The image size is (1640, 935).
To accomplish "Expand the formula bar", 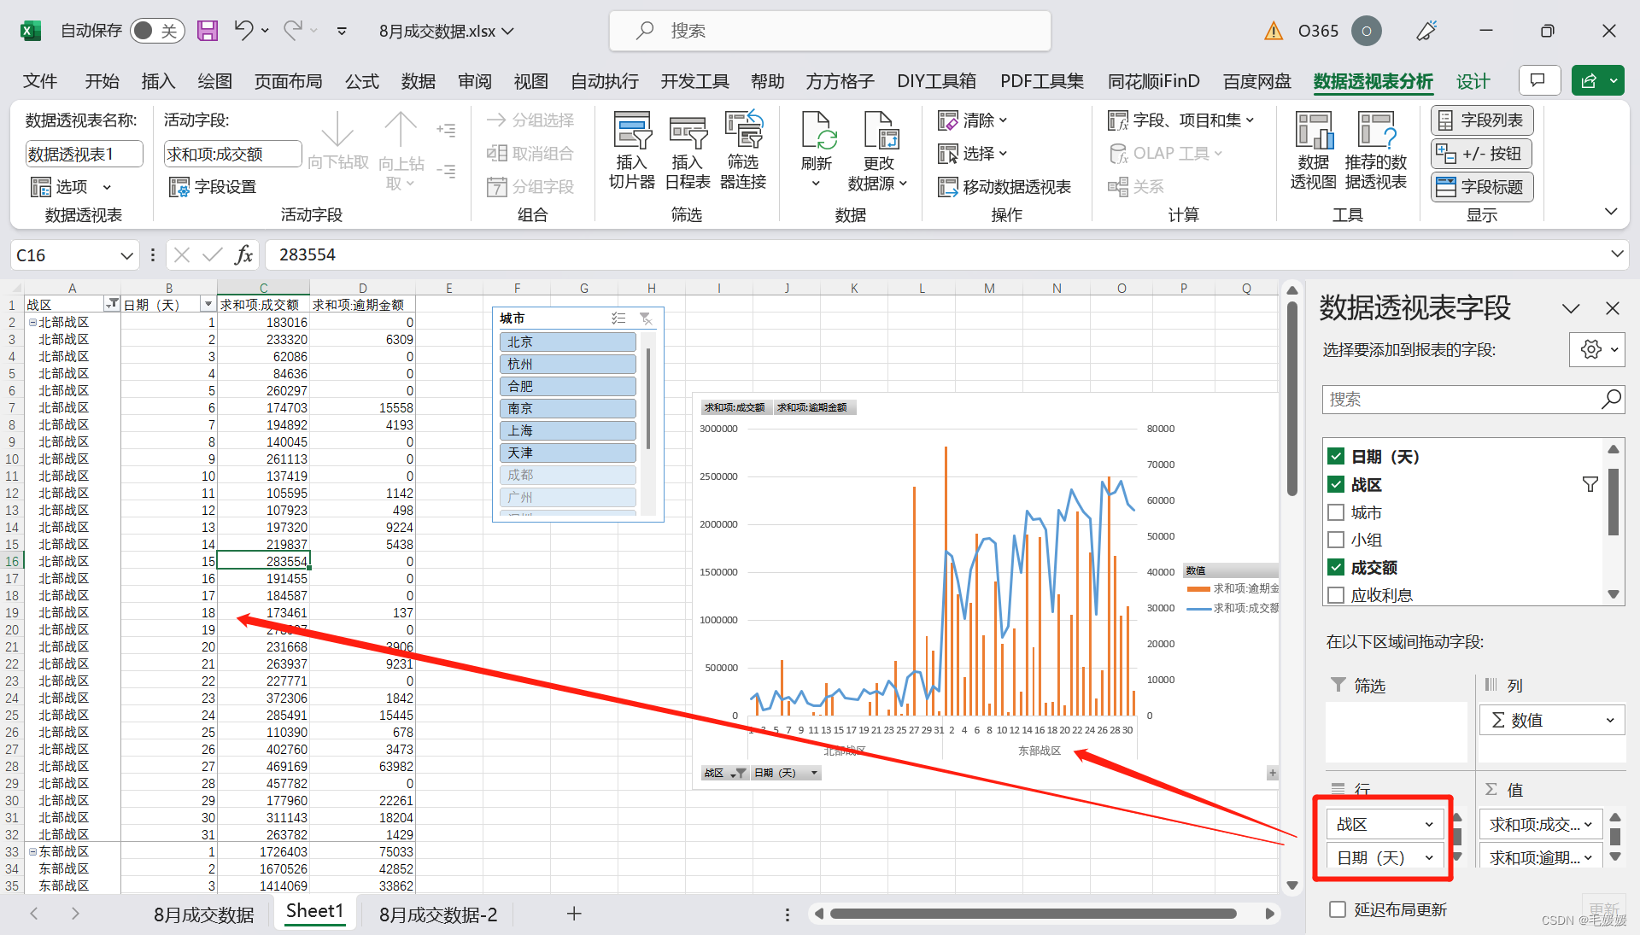I will tap(1617, 254).
